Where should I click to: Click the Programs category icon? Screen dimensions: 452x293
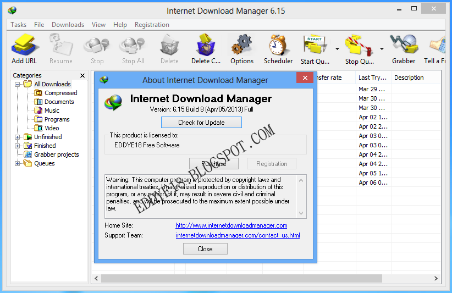click(38, 119)
